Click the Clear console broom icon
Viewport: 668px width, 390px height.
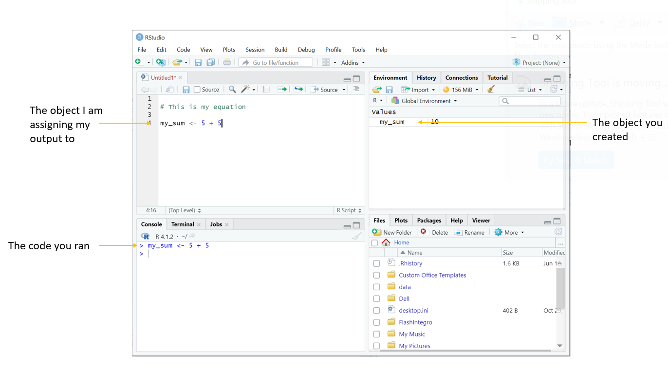357,236
